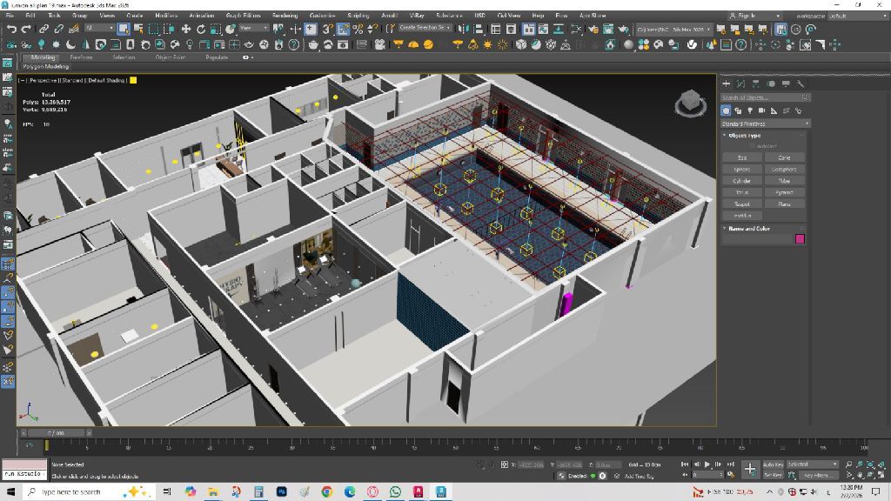Open the Modify panel tab icon
The height and width of the screenshot is (501, 891).
[x=740, y=84]
